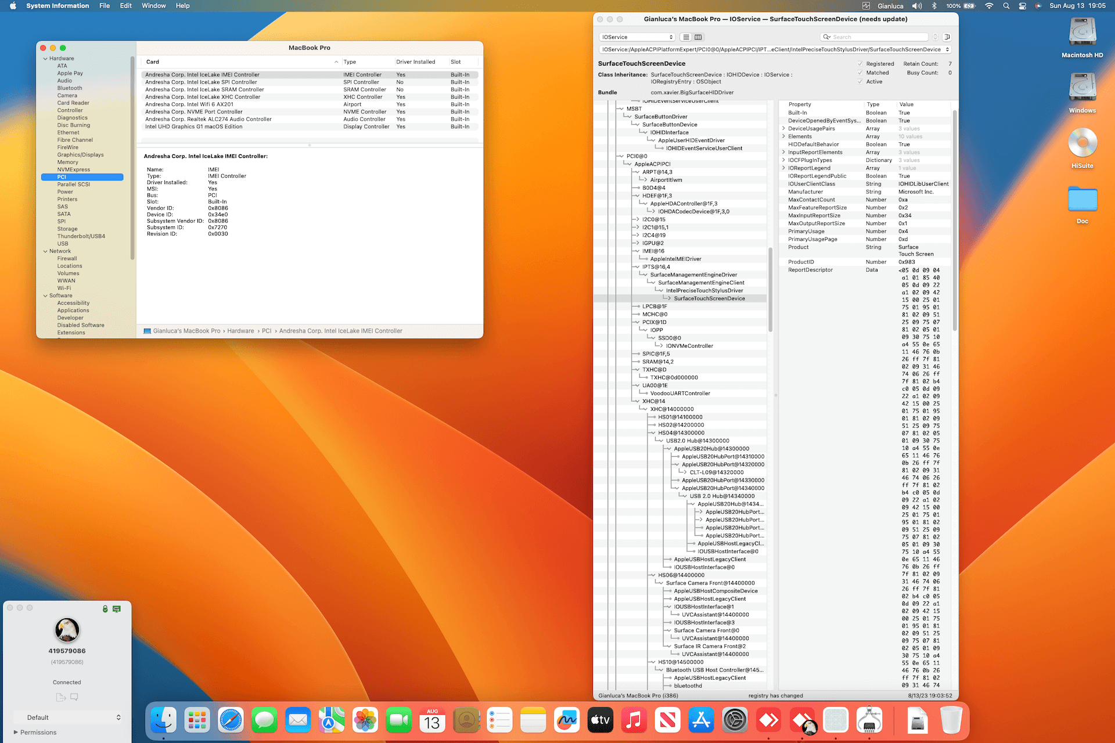The height and width of the screenshot is (743, 1115).
Task: Open the IOService plane dropdown
Action: 637,37
